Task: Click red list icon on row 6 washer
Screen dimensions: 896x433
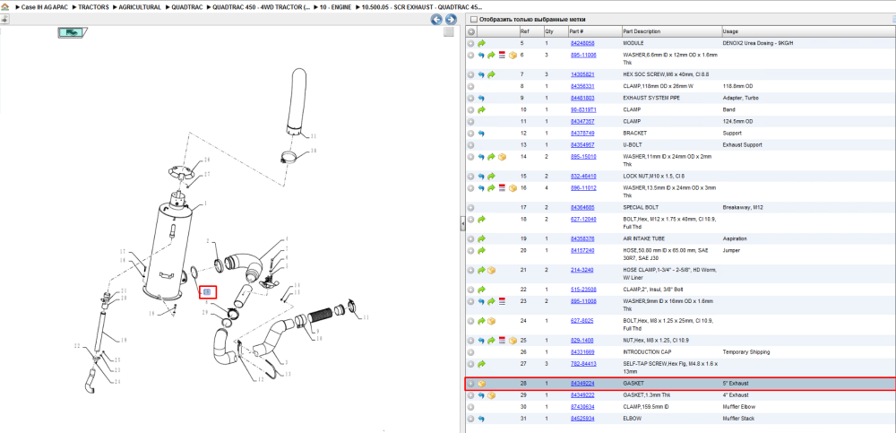Action: pos(503,55)
